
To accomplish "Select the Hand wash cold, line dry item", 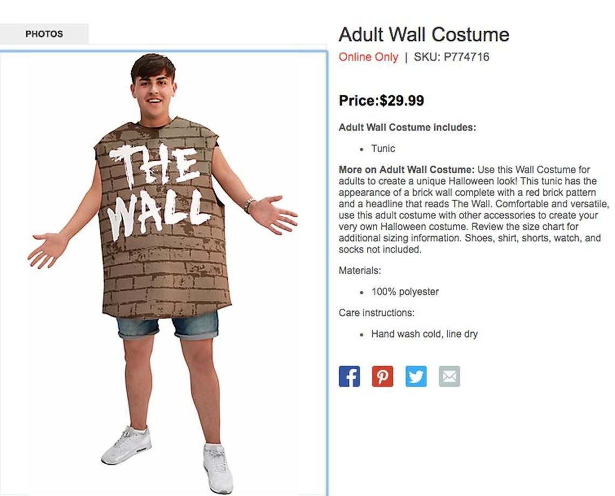I will [425, 334].
